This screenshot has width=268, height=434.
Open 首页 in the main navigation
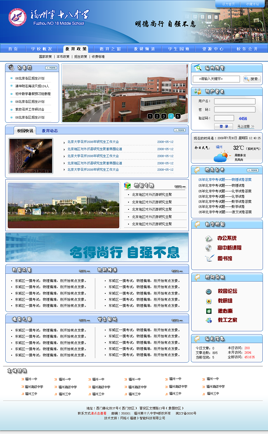(x=13, y=49)
